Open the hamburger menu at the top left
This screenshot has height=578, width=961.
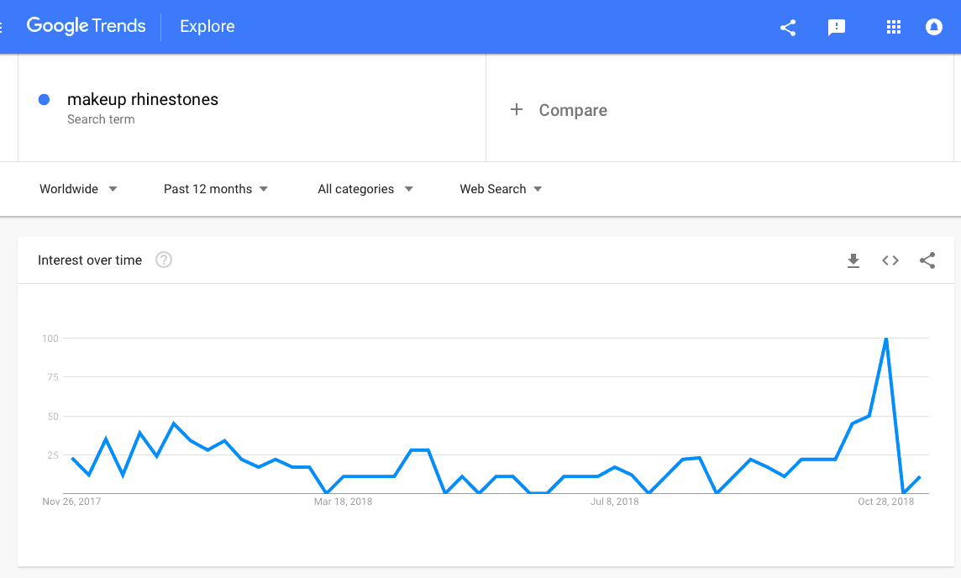pos(2,27)
